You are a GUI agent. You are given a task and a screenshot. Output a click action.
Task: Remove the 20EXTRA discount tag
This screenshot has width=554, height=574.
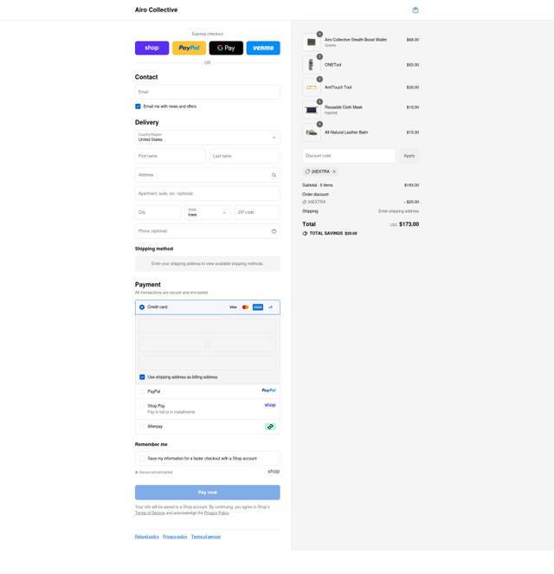[334, 171]
